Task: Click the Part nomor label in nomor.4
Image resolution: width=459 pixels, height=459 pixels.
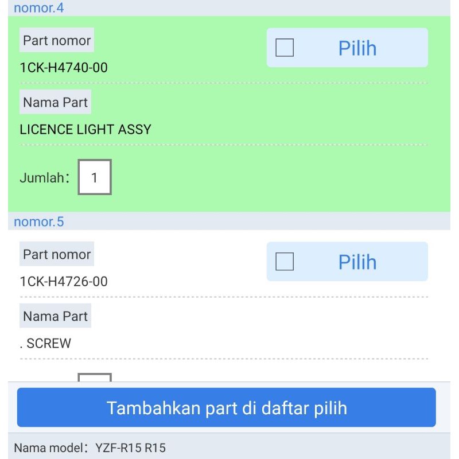Action: pos(56,40)
